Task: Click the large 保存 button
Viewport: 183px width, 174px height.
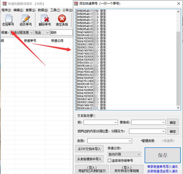Action: click(163, 155)
